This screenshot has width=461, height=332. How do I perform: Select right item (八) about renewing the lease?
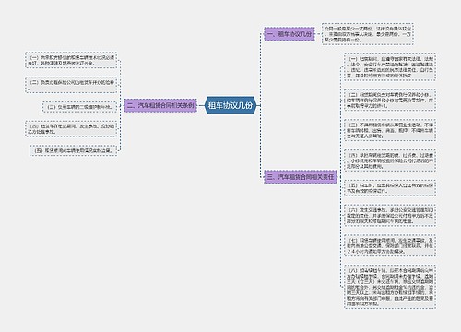390,287
